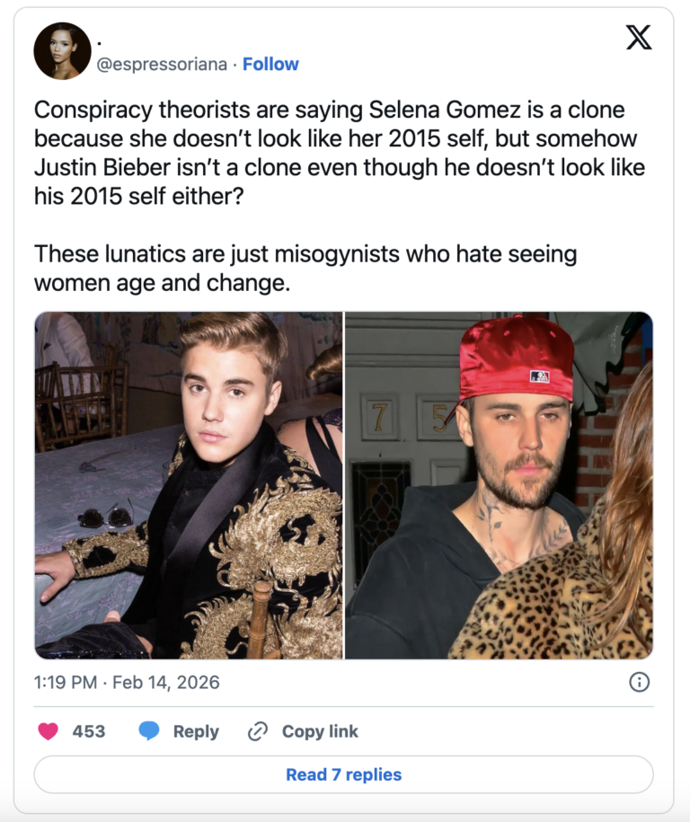The image size is (690, 822).
Task: Click the dot display name above handle
Action: (99, 43)
